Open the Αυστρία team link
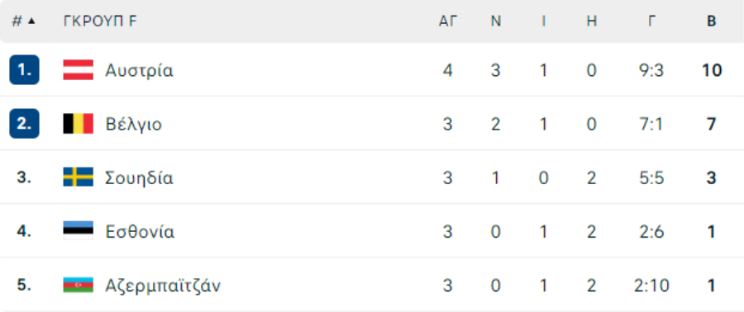 tap(139, 70)
